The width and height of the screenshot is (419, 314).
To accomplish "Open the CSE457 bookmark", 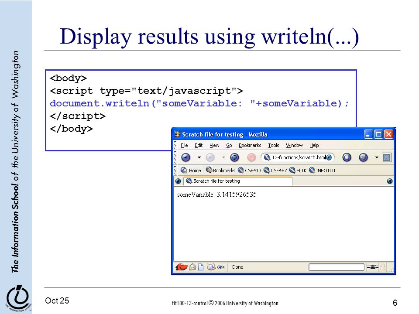I will 275,171.
